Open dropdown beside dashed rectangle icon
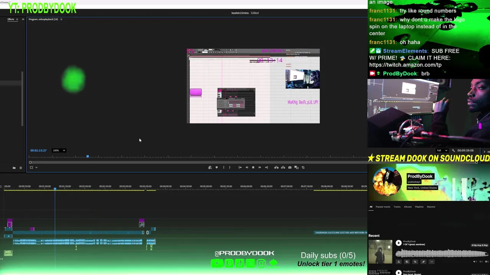This screenshot has width=490, height=275. coord(36,167)
